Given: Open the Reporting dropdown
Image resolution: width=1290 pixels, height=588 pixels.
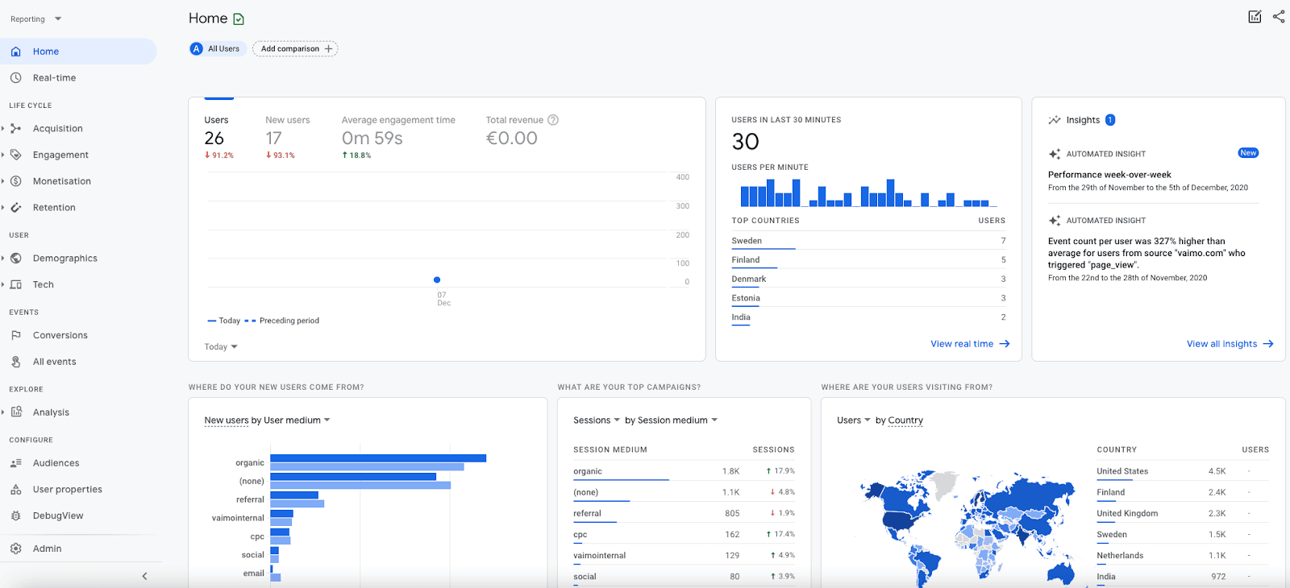Looking at the screenshot, I should coord(36,19).
